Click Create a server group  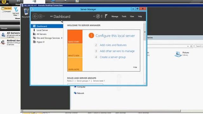(113, 57)
